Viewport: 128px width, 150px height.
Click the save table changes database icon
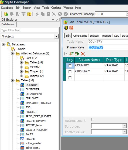(x=66, y=28)
